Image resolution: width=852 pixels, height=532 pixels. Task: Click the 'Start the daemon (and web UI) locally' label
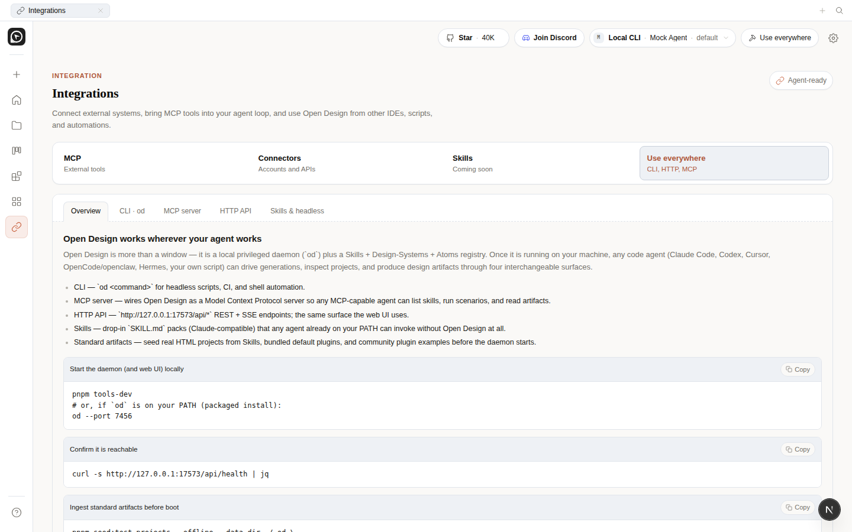click(127, 369)
